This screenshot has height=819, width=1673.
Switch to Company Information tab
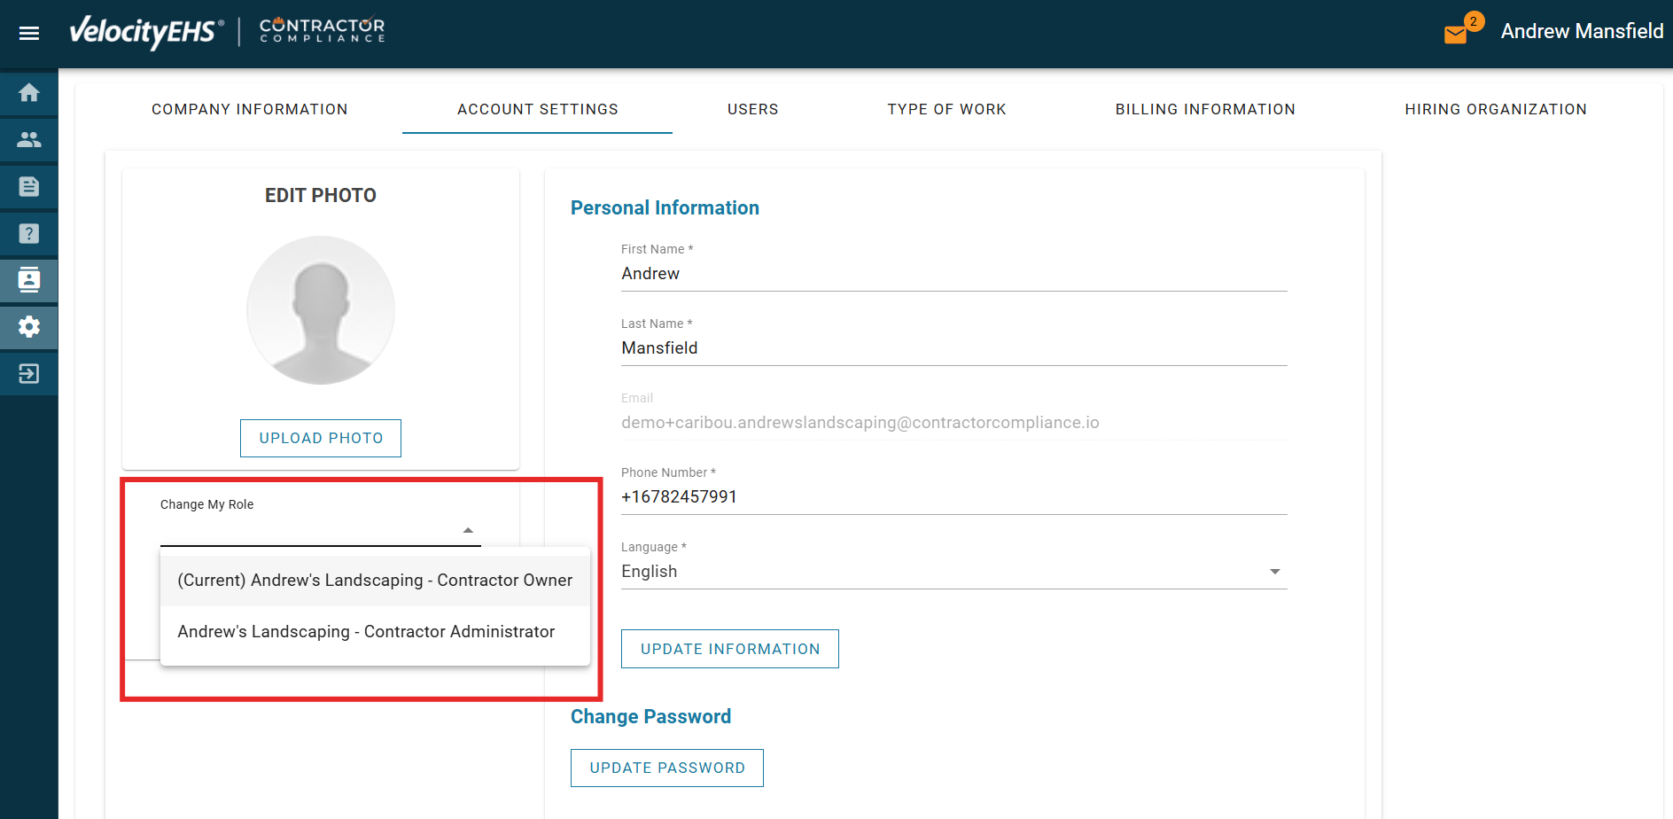(249, 110)
